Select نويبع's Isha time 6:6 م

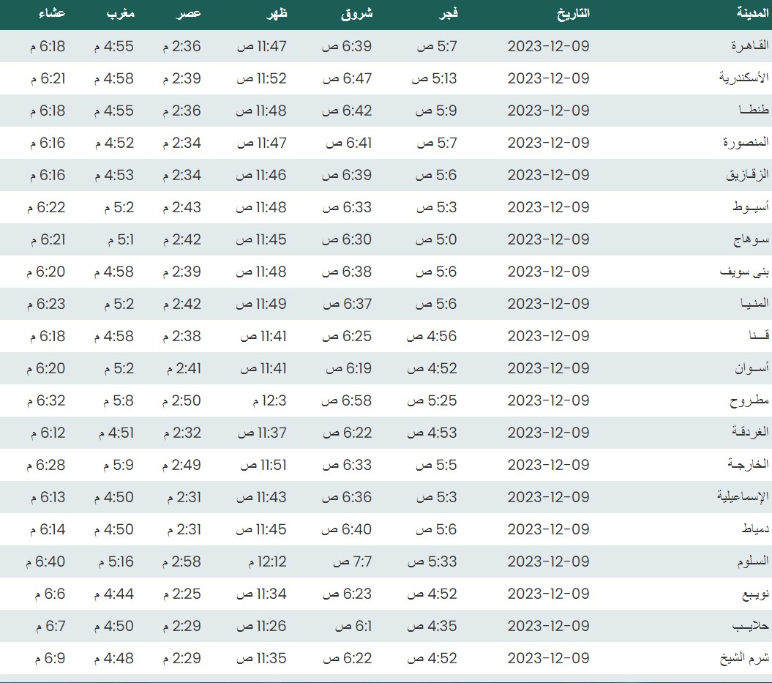click(x=50, y=594)
